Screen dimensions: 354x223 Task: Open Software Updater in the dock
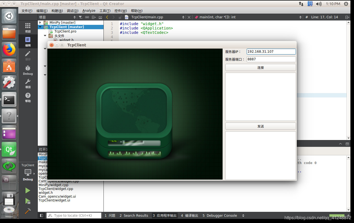coord(9,166)
